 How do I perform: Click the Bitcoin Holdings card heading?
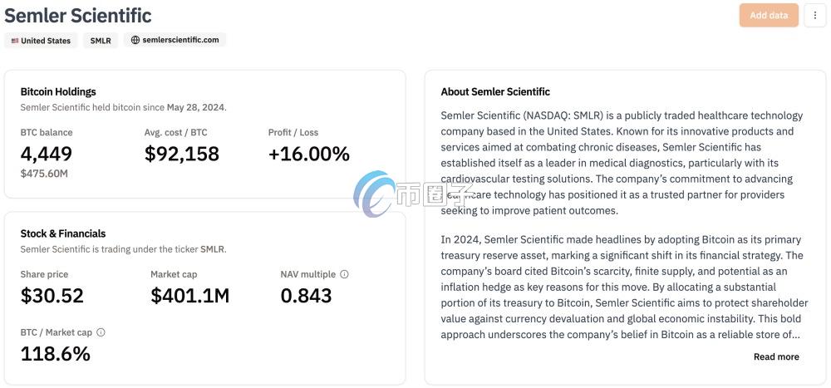pyautogui.click(x=58, y=91)
